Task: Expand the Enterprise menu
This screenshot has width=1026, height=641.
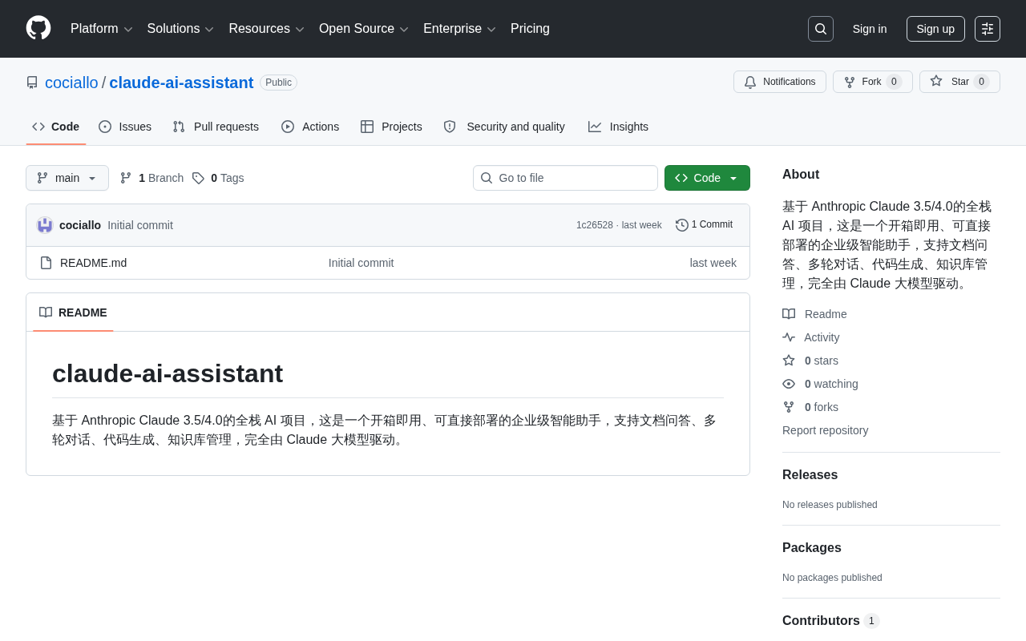Action: coord(459,29)
